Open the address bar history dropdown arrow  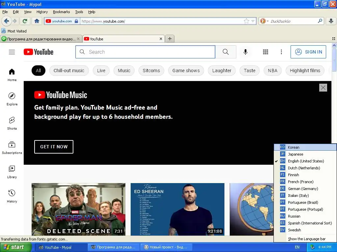(x=253, y=21)
